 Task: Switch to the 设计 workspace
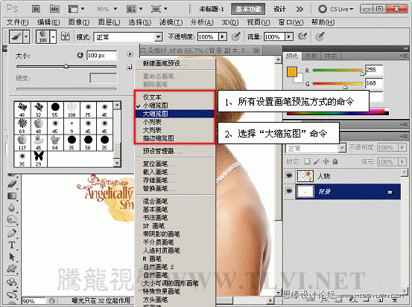[x=279, y=9]
